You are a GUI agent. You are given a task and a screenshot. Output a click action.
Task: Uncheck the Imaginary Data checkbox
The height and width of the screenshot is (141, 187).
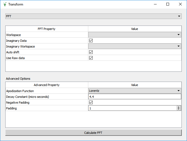(91, 41)
